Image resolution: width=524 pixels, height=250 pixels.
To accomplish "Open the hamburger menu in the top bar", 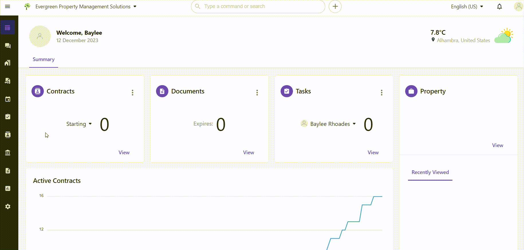I will point(8,6).
